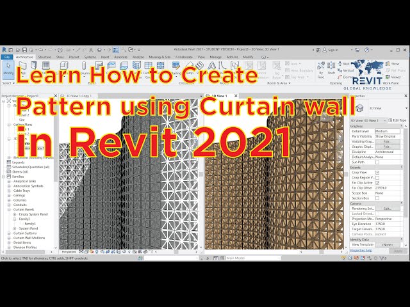
Task: Click Edit button for Rendering Settings
Action: [x=387, y=209]
